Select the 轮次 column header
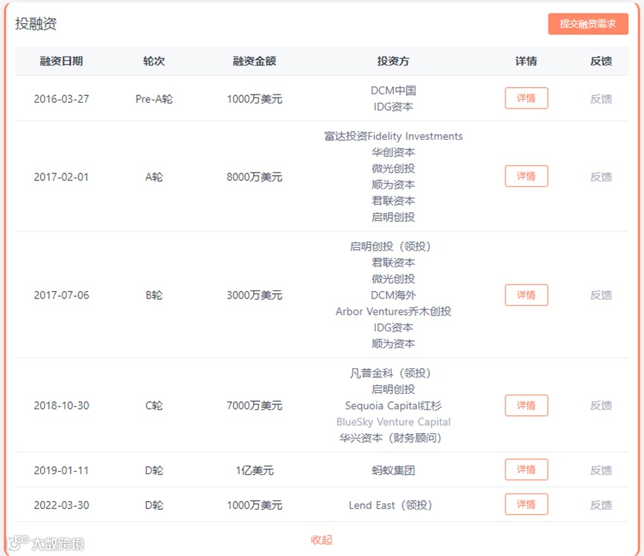Viewport: 644px width, 556px height. [x=154, y=61]
